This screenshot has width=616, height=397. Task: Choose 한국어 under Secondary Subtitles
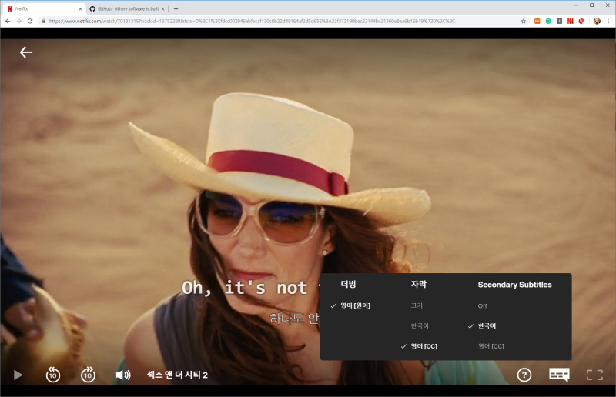tap(487, 326)
